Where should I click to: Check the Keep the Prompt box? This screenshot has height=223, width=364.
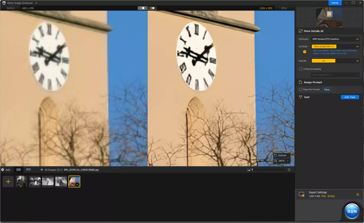click(x=301, y=89)
